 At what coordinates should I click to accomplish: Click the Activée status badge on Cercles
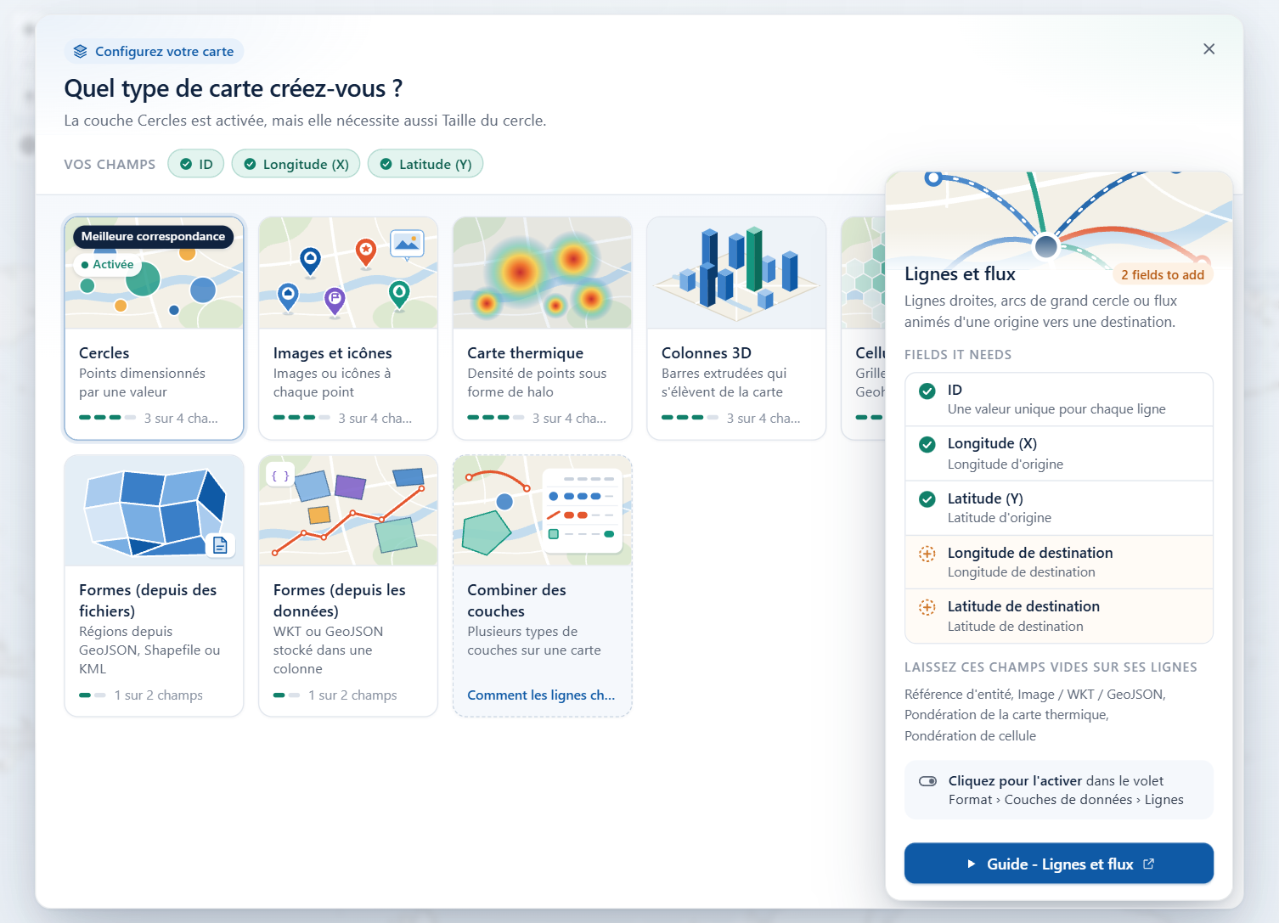tap(108, 265)
